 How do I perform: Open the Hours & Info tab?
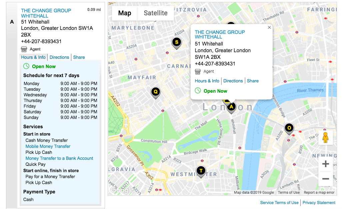click(33, 57)
